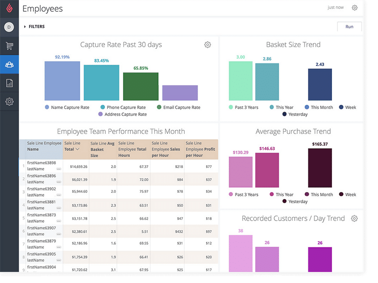Open the reports chart icon in sidebar
The image size is (378, 283).
pos(9,83)
